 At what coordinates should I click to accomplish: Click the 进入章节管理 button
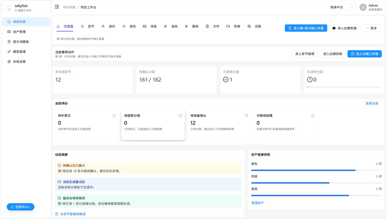305,54
